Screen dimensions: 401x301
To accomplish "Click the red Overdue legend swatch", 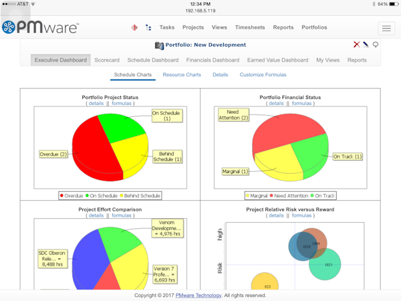I will tap(61, 195).
